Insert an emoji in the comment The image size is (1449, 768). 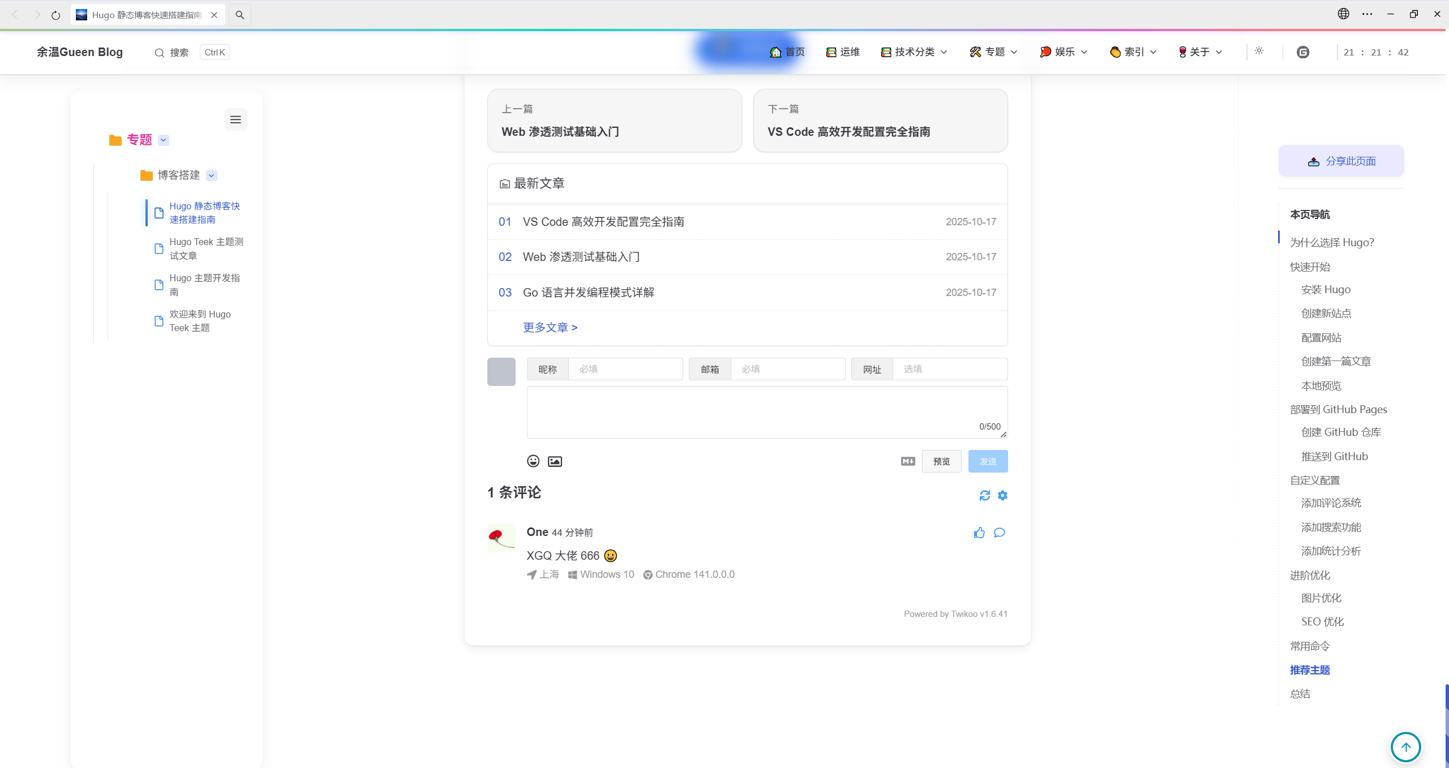click(x=533, y=461)
